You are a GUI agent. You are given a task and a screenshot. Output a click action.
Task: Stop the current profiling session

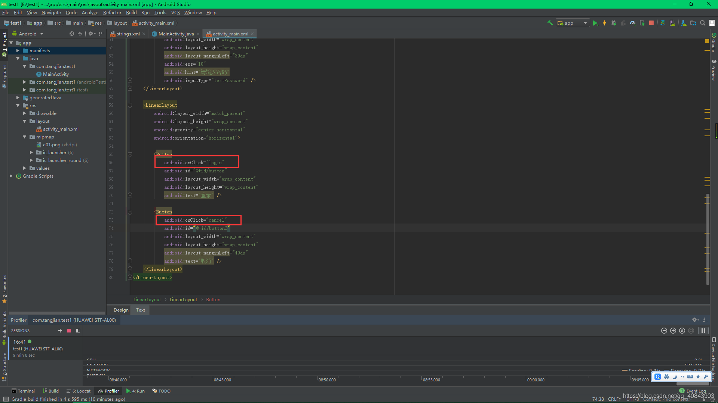pyautogui.click(x=69, y=331)
